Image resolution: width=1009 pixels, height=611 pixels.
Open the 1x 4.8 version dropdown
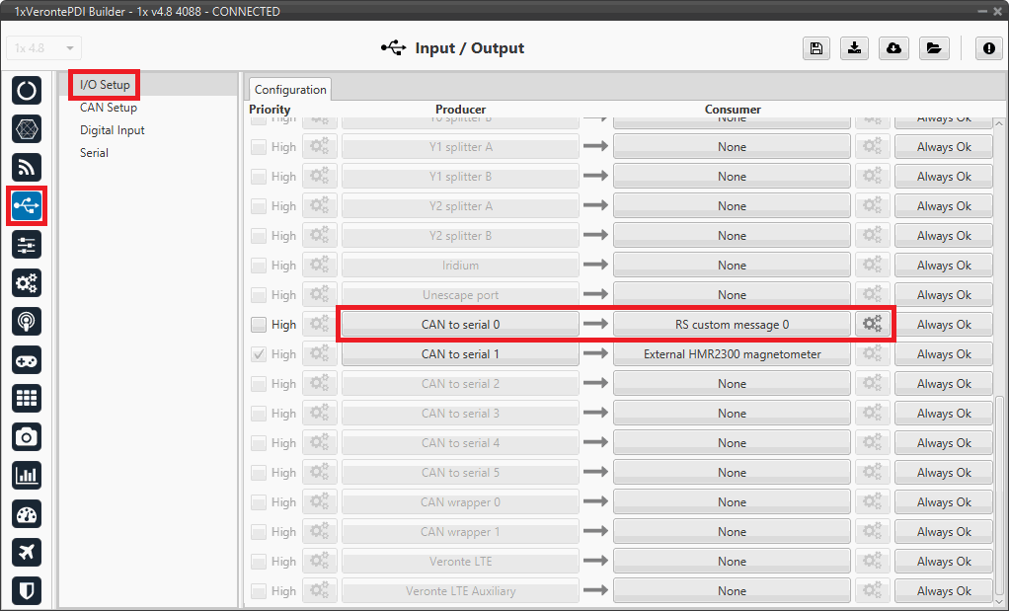tap(44, 48)
